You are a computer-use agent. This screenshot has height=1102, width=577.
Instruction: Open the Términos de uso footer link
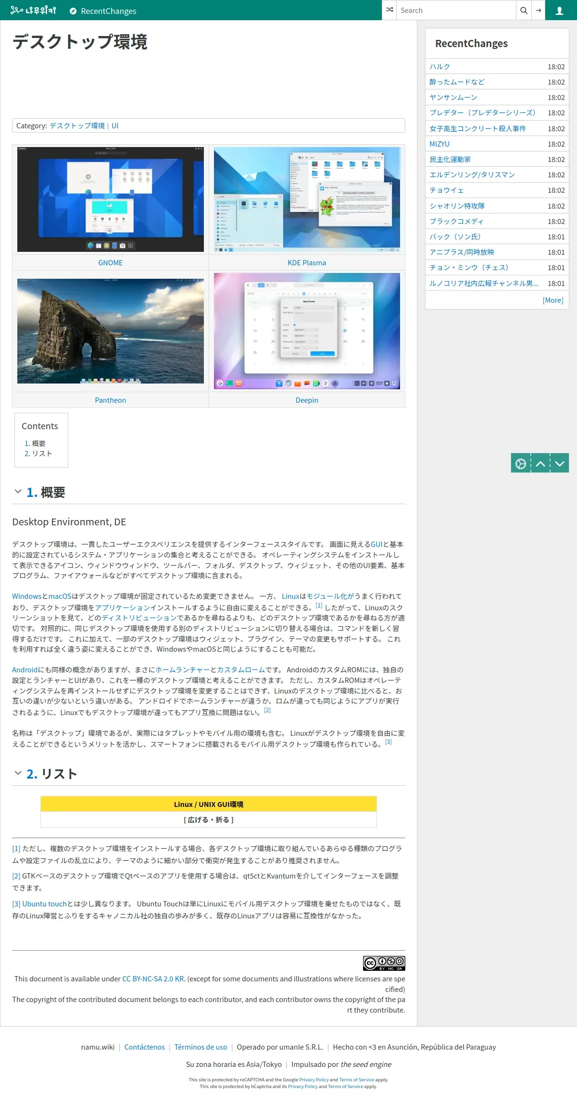click(x=201, y=1047)
